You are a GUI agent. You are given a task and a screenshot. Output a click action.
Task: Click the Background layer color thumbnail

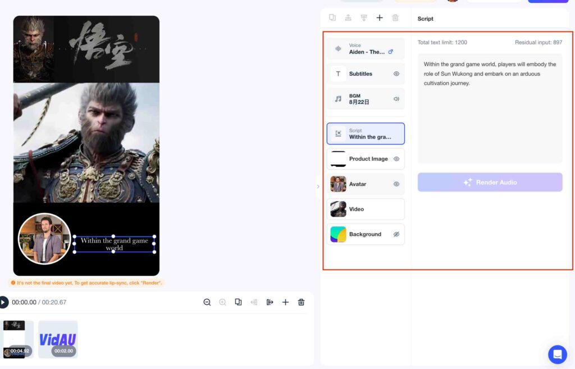pos(338,234)
